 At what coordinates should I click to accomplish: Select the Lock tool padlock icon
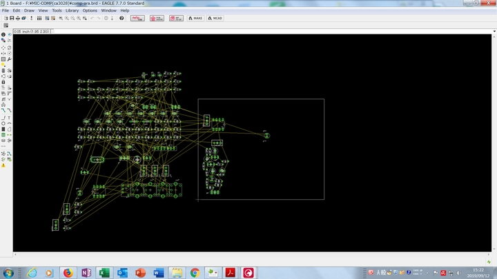coord(3,82)
